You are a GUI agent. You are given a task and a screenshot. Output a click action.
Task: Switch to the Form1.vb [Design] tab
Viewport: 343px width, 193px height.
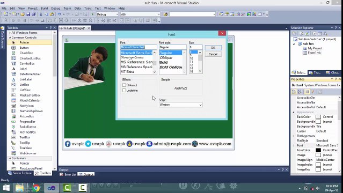[x=72, y=28]
